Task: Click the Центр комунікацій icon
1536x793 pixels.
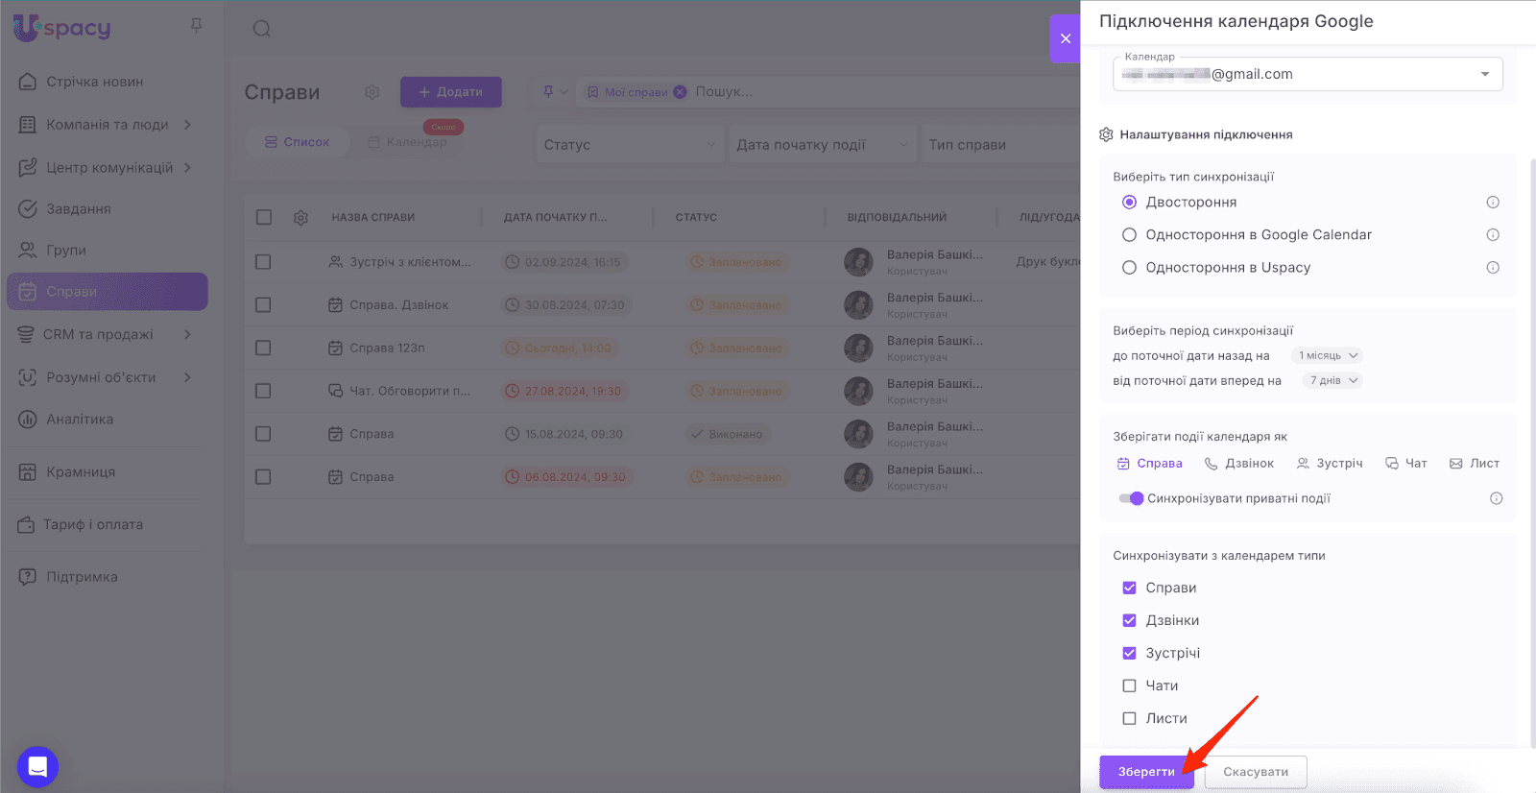Action: click(28, 168)
